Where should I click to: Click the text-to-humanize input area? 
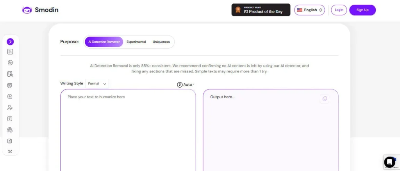128,129
